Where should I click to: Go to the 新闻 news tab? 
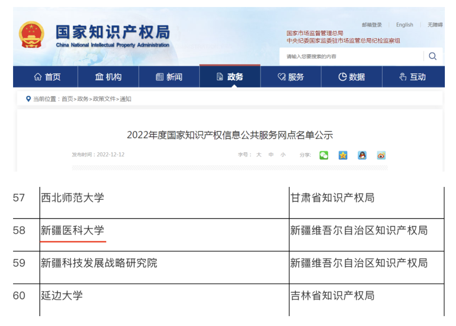pyautogui.click(x=169, y=77)
